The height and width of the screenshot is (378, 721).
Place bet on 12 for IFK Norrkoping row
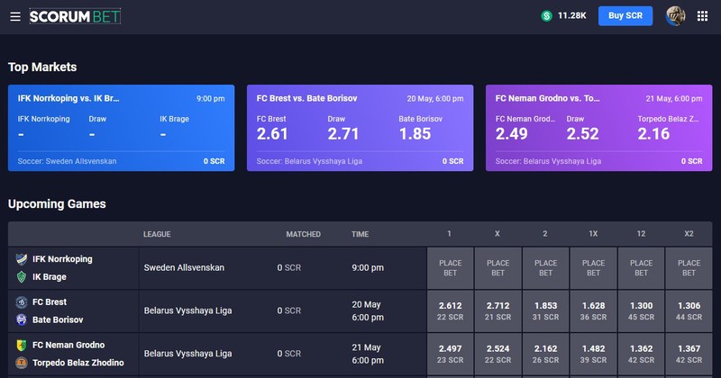tap(641, 268)
